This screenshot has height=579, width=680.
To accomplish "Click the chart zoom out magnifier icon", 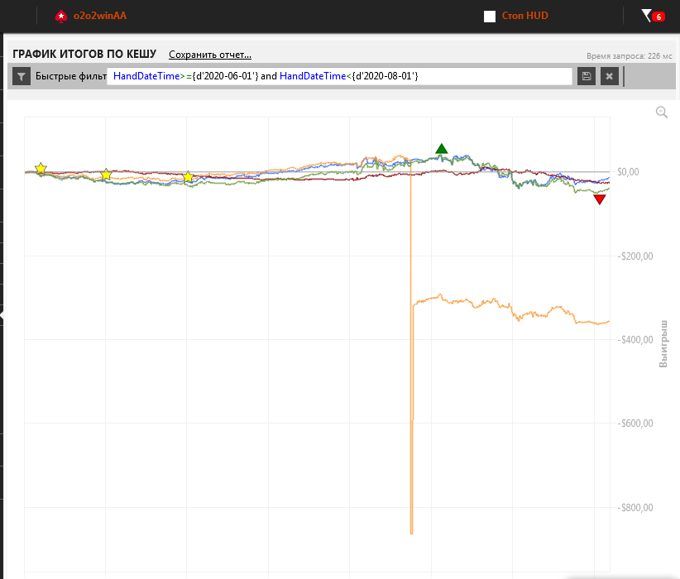I will tap(661, 112).
